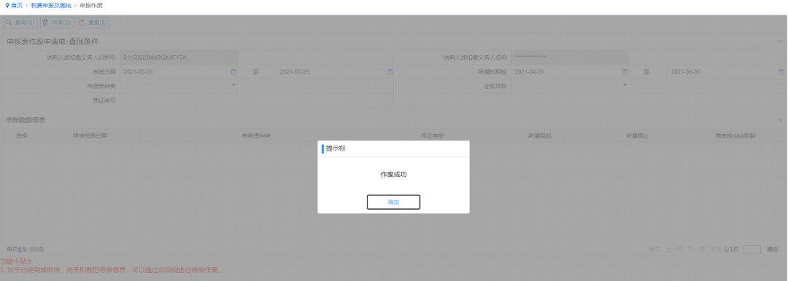788x281 pixels.
Task: Click the 申报日期 start date field
Action: pos(179,72)
